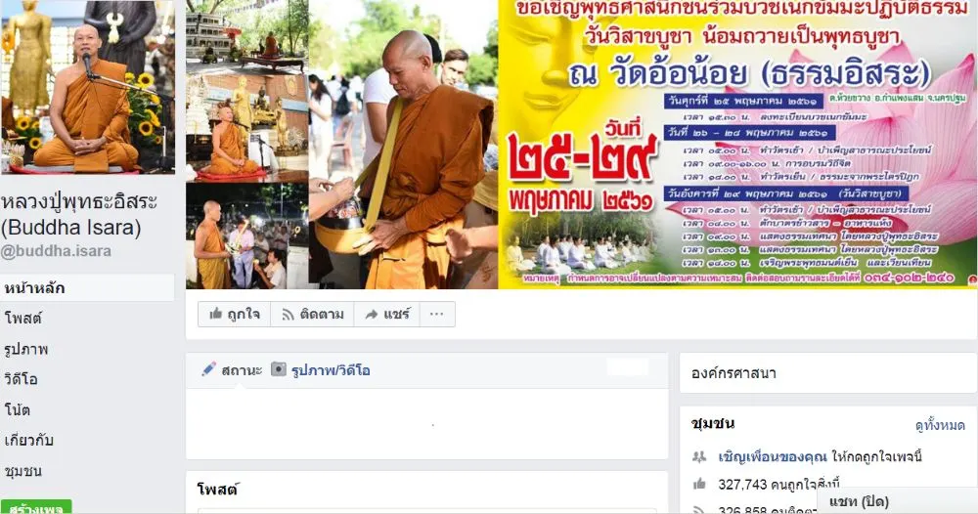Click the monk profile picture thumbnail

click(x=87, y=87)
